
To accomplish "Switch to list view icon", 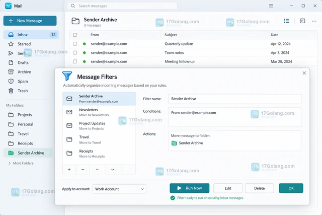I will pos(286,21).
